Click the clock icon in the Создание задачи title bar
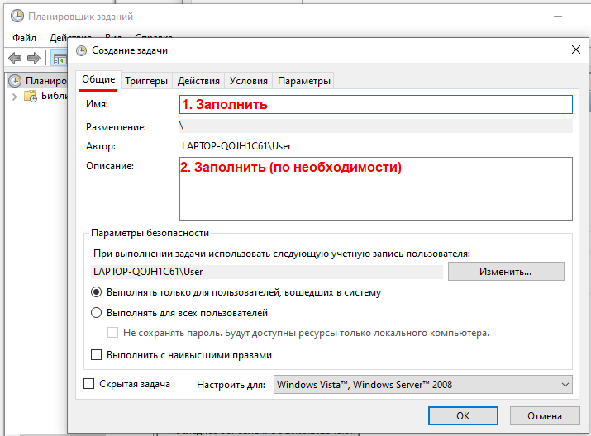The height and width of the screenshot is (436, 591). [81, 50]
